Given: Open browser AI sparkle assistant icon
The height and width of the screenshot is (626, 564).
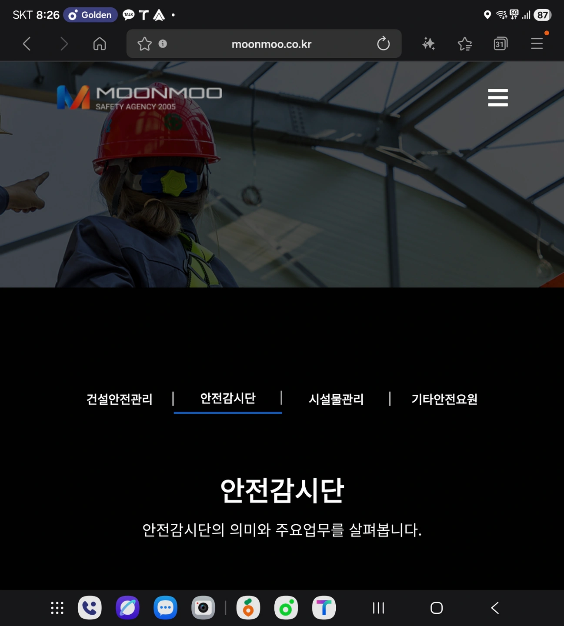Looking at the screenshot, I should tap(428, 43).
